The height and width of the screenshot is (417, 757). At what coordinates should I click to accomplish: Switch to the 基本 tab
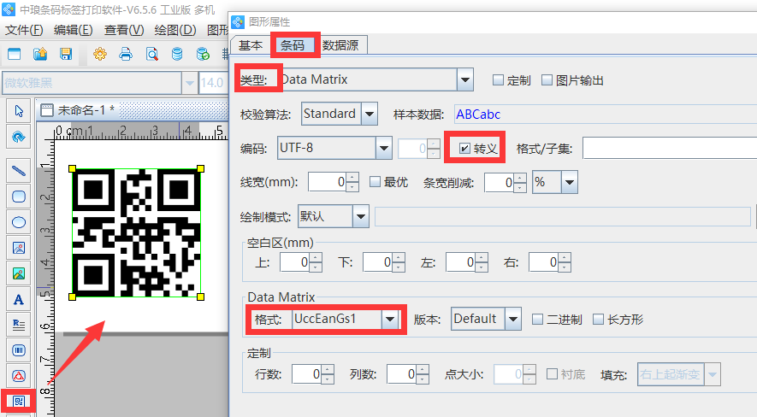coord(251,45)
